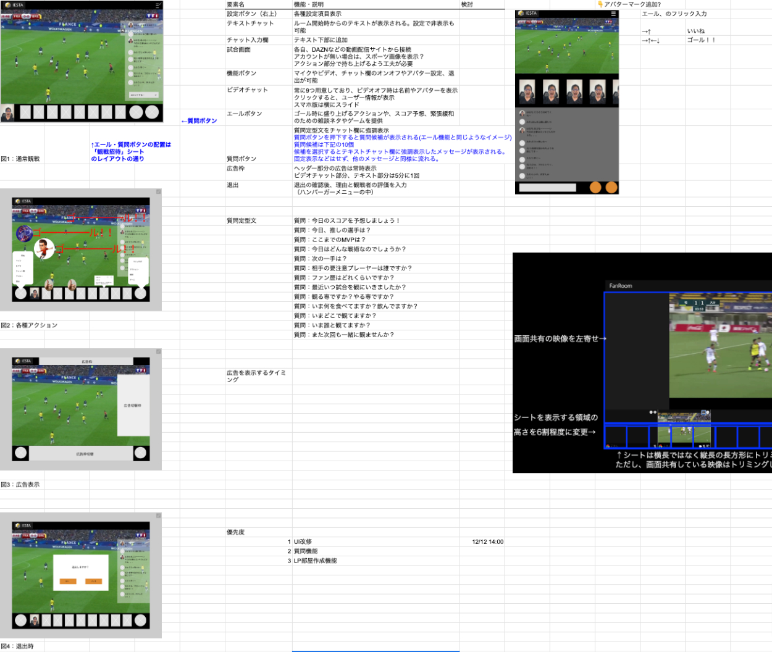Open the hamburger menu in the mobile mockup
This screenshot has height=652, width=772.
pyautogui.click(x=613, y=13)
